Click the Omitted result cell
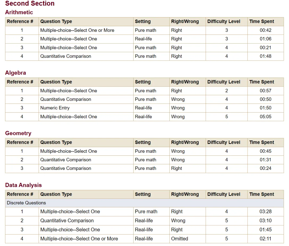 [x=180, y=238]
